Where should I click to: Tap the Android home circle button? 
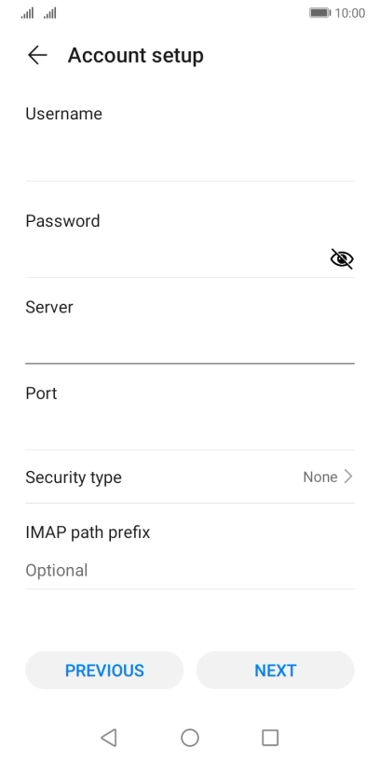[190, 738]
